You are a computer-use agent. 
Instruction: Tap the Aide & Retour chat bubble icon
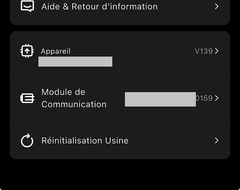tap(27, 6)
